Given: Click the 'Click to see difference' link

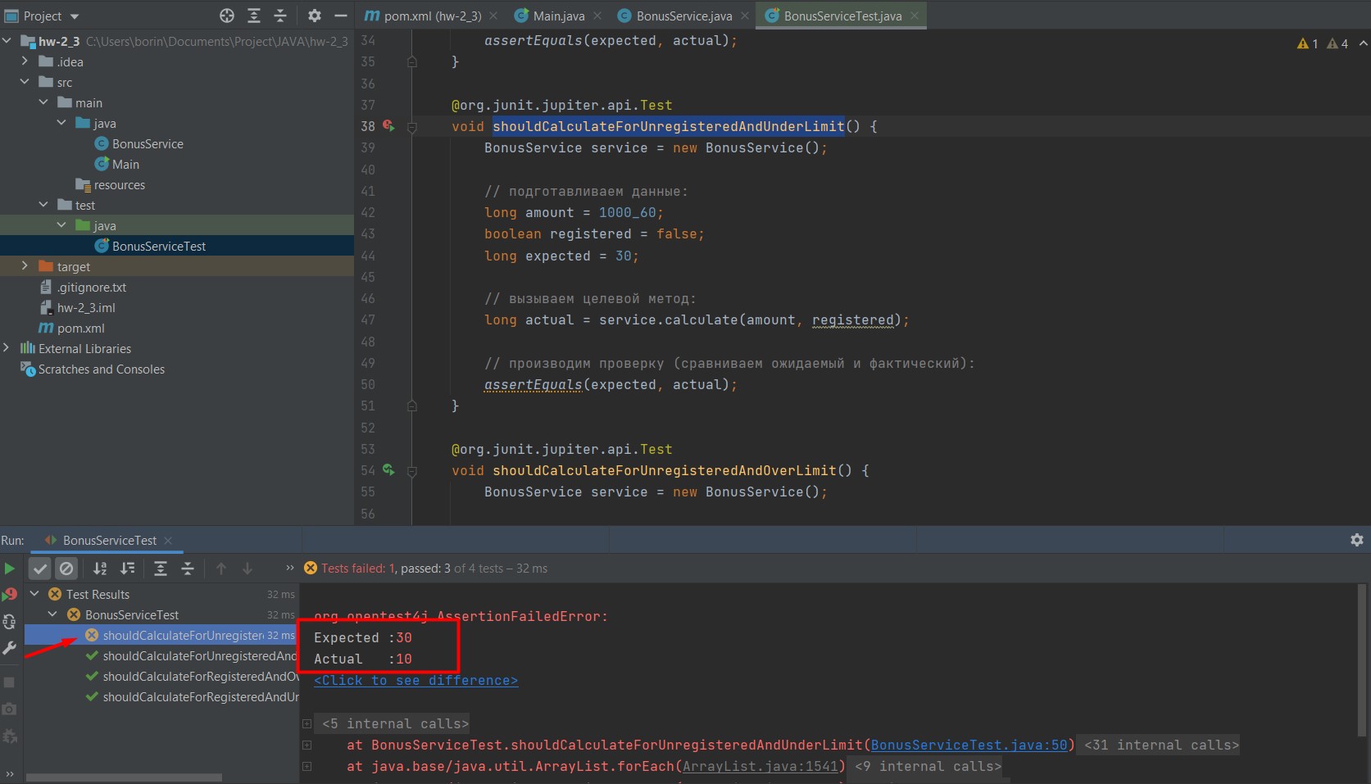Looking at the screenshot, I should 415,680.
